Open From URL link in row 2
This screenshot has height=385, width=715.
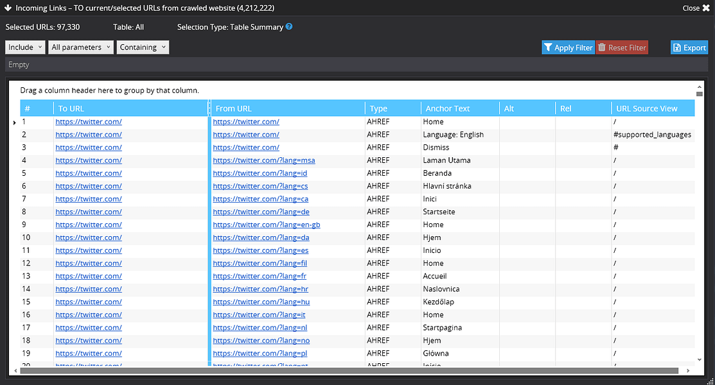click(246, 134)
